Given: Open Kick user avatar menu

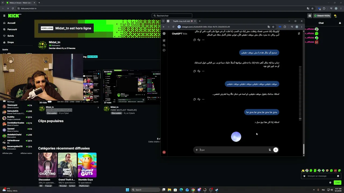Looking at the screenshot, I should [x=335, y=16].
